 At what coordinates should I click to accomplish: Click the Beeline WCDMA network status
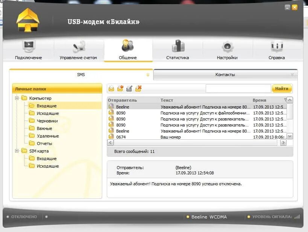coord(209,217)
